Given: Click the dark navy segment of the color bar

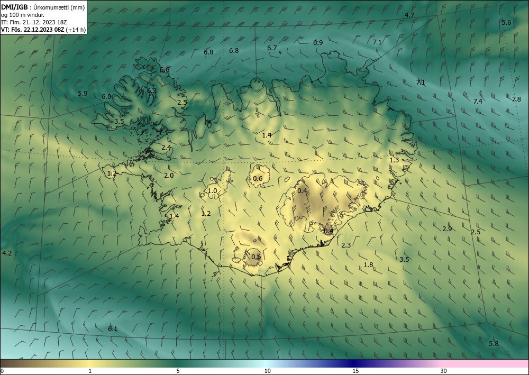Looking at the screenshot, I should click(354, 363).
